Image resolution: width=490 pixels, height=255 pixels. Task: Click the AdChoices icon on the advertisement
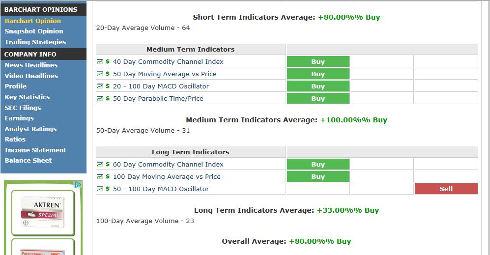[78, 185]
